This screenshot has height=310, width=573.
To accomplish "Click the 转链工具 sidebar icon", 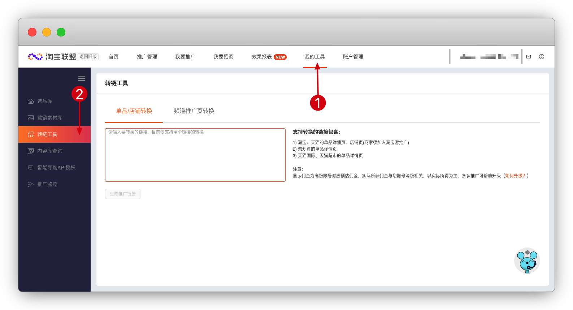I will 31,134.
